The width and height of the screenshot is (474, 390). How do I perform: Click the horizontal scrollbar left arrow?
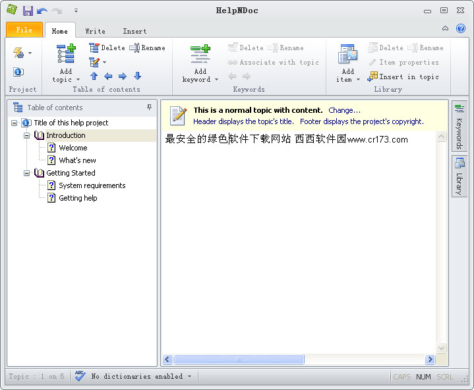pos(167,359)
